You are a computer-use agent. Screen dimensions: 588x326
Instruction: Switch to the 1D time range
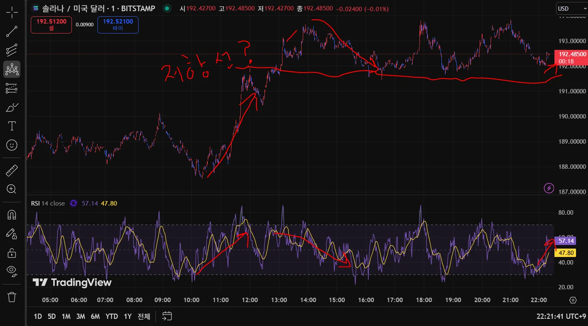coord(38,316)
